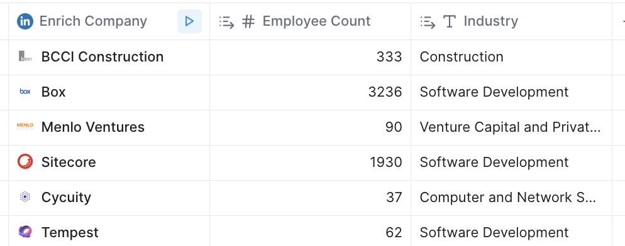The image size is (625, 246).
Task: Select the truncated Venture Capital industry cell
Action: click(x=511, y=127)
